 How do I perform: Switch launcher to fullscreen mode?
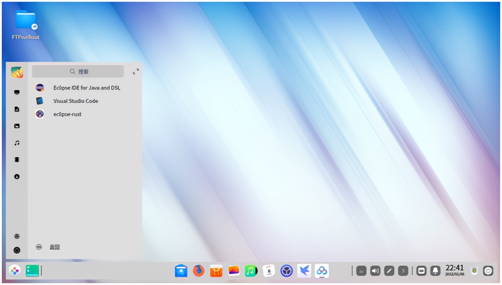(x=135, y=71)
